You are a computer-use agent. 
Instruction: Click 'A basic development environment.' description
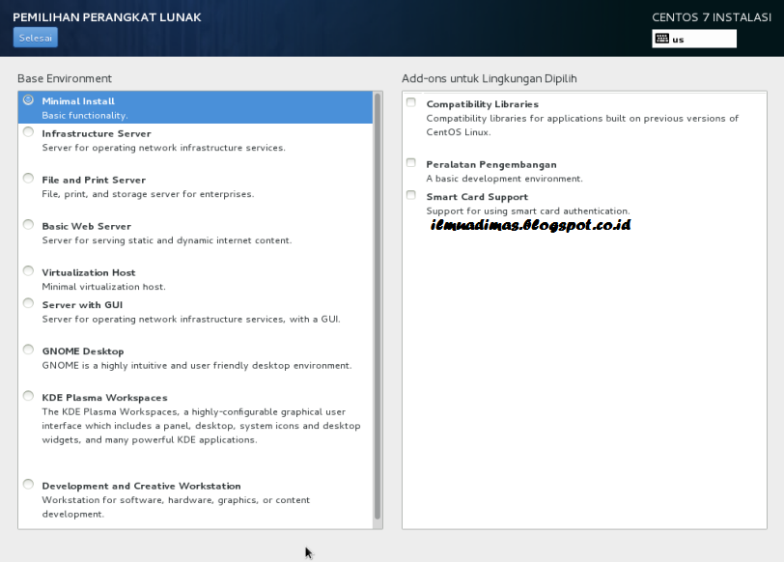[505, 179]
